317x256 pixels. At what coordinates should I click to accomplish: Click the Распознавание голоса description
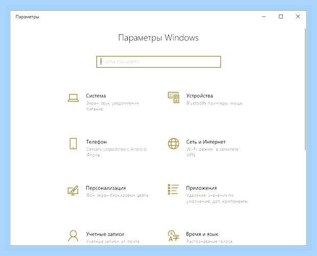coord(210,242)
